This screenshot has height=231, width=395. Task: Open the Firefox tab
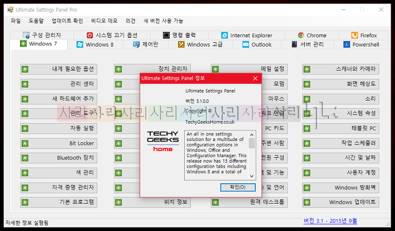pyautogui.click(x=364, y=35)
